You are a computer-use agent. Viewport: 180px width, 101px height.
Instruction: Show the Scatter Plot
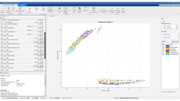(74, 10)
